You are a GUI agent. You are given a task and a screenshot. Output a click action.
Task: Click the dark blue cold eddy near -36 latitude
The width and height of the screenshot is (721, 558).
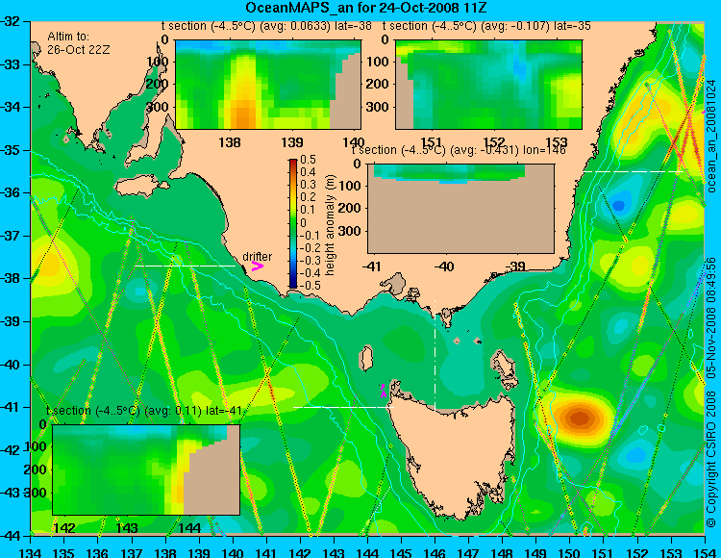pos(618,205)
